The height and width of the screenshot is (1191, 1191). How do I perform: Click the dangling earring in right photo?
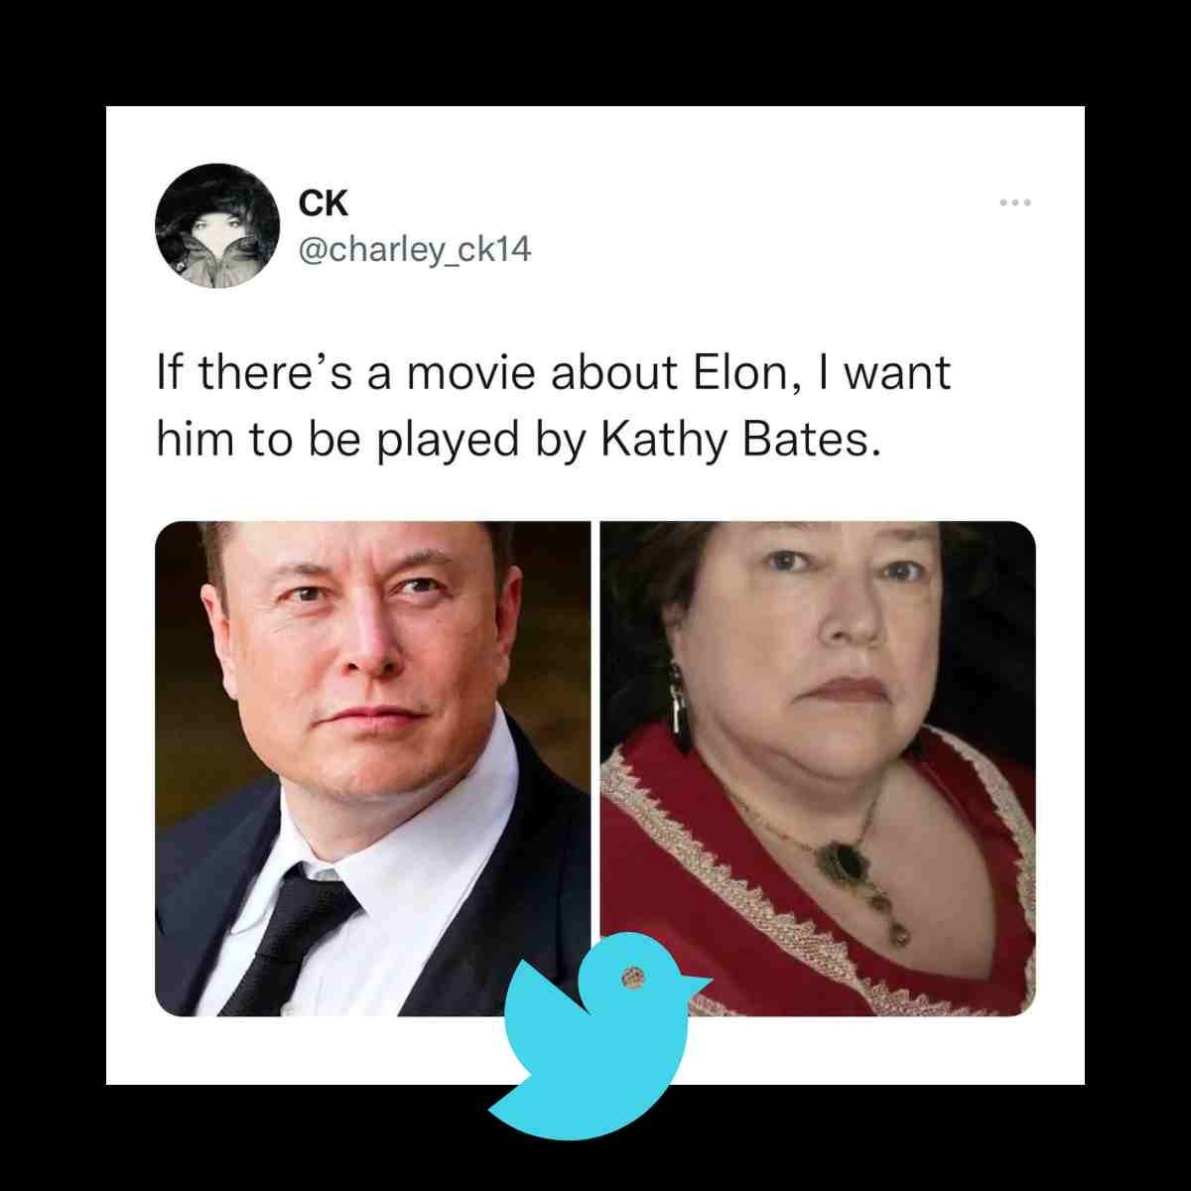pyautogui.click(x=681, y=708)
